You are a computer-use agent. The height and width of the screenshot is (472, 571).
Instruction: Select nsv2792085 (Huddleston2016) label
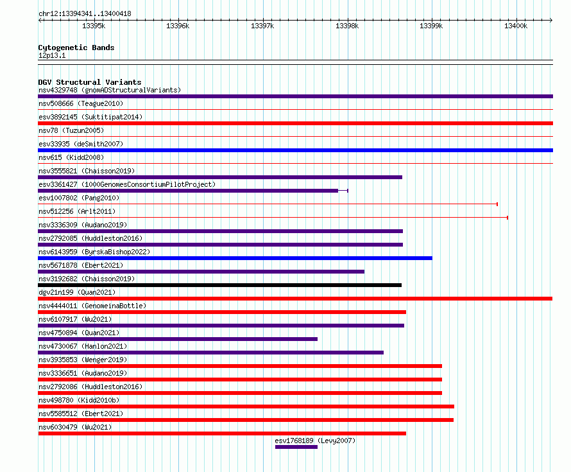click(90, 238)
